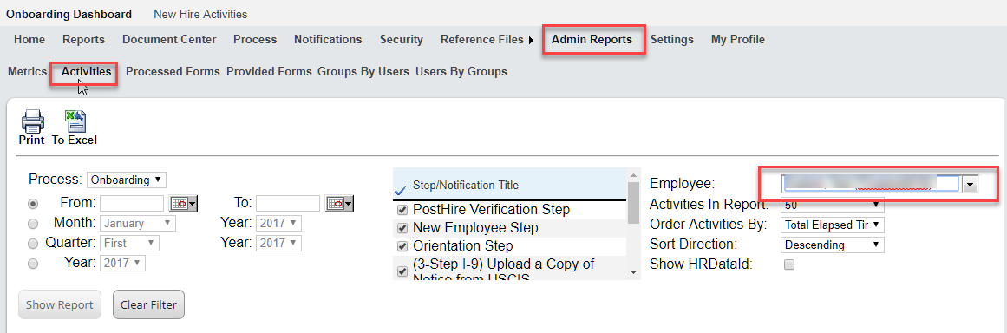This screenshot has height=333, width=1007.
Task: Click the Step/Notification Title column header
Action: (x=465, y=185)
